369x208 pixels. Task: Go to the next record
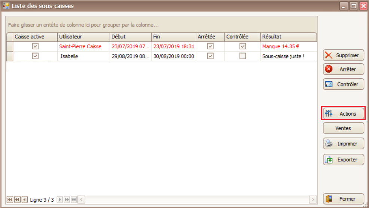[x=60, y=199]
